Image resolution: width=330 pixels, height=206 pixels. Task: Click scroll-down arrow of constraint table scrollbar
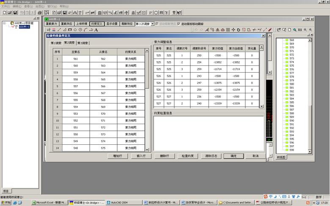[147, 150]
